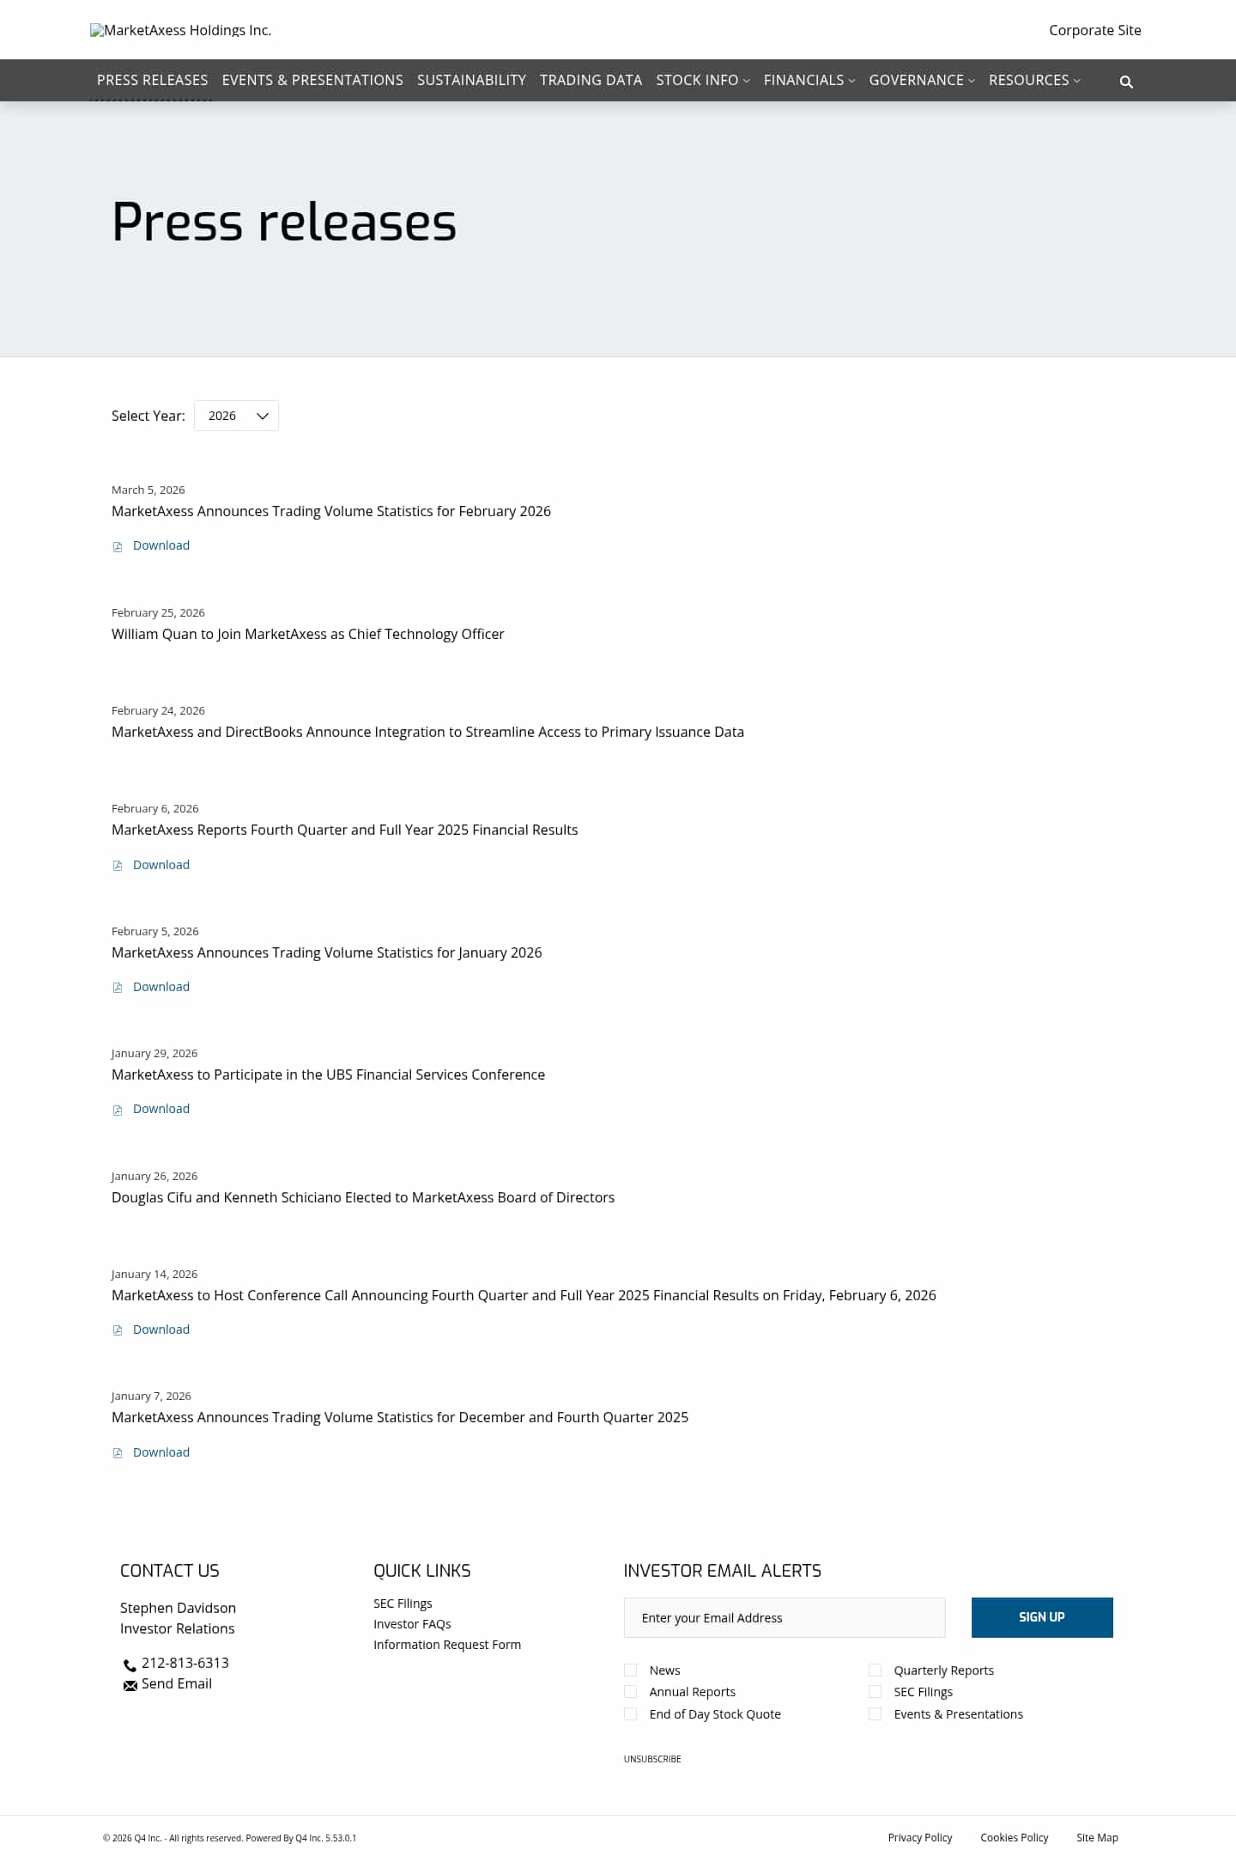This screenshot has height=1856, width=1236.
Task: Open conference call announcement for February 6
Action: click(524, 1295)
